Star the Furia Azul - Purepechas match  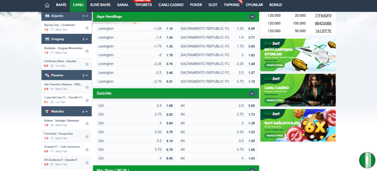[x=87, y=136]
